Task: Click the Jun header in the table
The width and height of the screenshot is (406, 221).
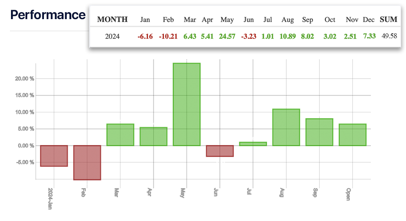Action: pyautogui.click(x=249, y=20)
